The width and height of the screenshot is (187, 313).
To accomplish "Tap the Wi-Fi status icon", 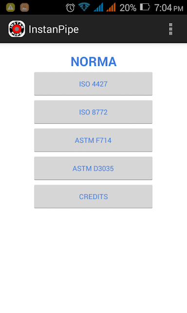I will [x=84, y=7].
